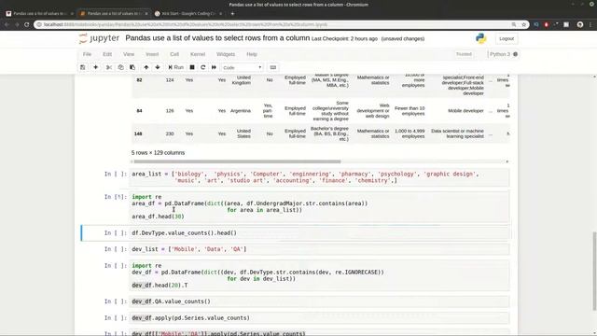Open the Help menu

click(x=252, y=54)
